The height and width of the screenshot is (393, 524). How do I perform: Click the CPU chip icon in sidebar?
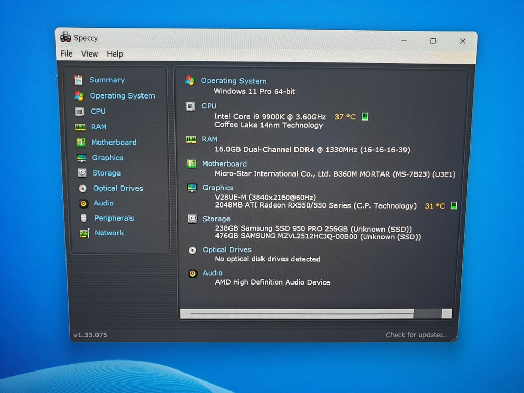[x=80, y=112]
